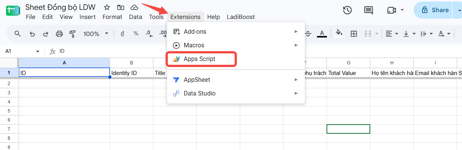Select column G header
This screenshot has width=462, height=150.
348,62
